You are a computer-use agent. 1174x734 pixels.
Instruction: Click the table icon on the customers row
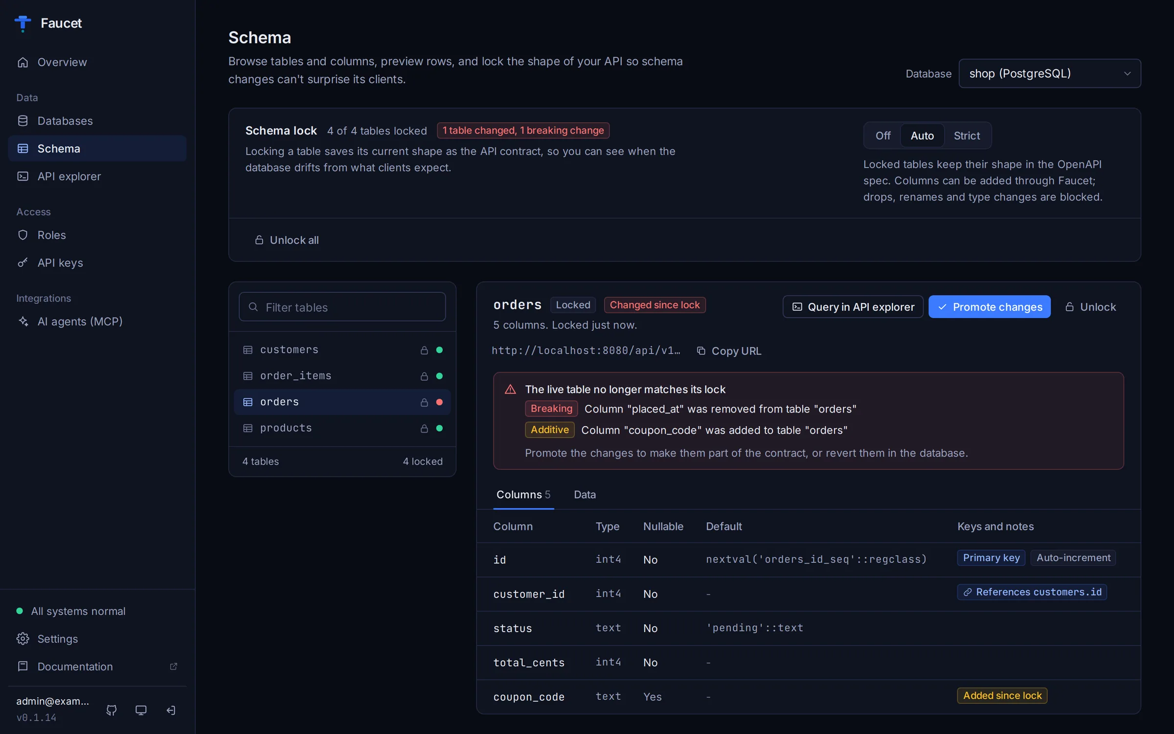tap(248, 350)
